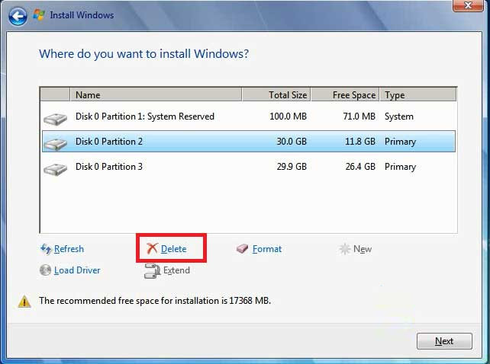Select the Disk 0 Partition 2 row
This screenshot has width=490, height=364.
(x=109, y=142)
